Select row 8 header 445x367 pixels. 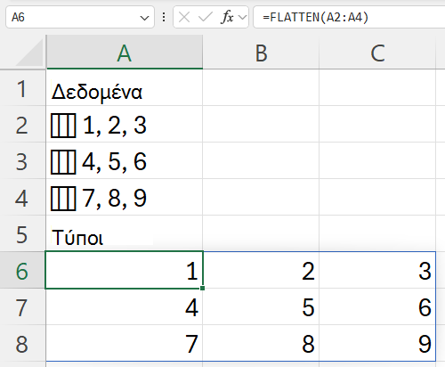pos(22,343)
